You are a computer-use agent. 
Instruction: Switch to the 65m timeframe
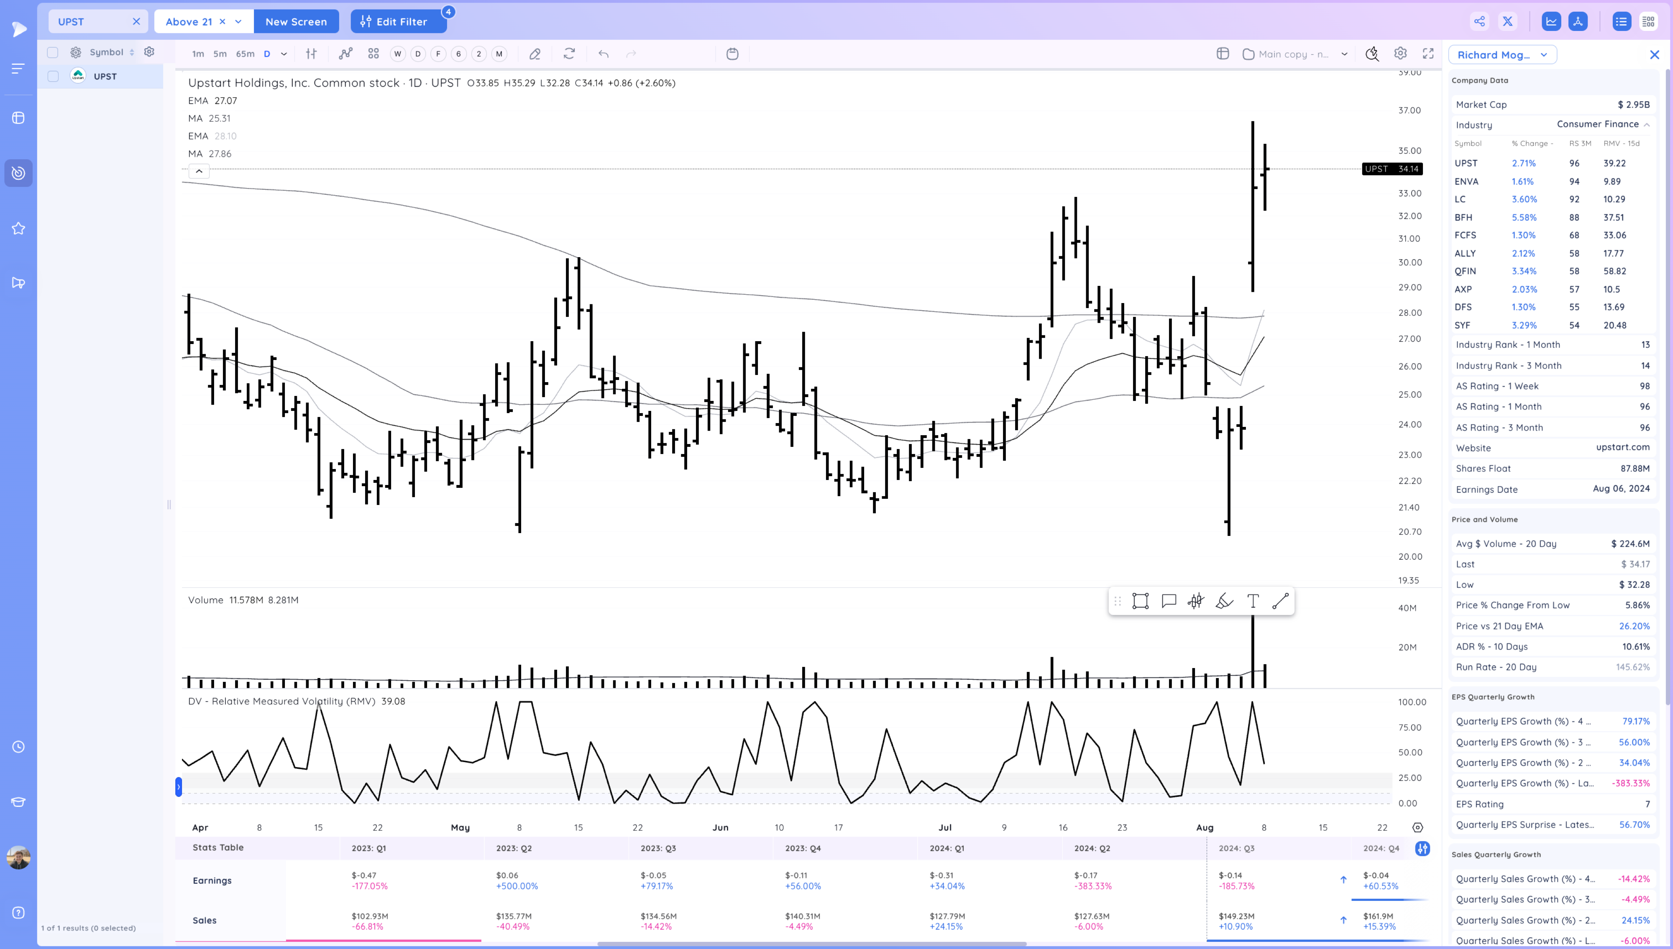pos(245,54)
